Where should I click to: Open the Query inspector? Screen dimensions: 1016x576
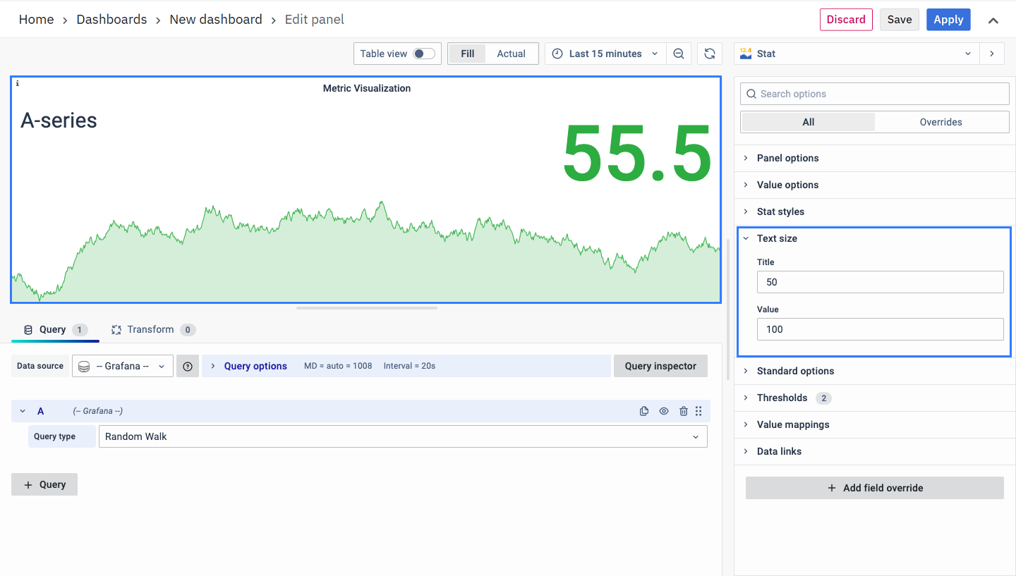(660, 366)
